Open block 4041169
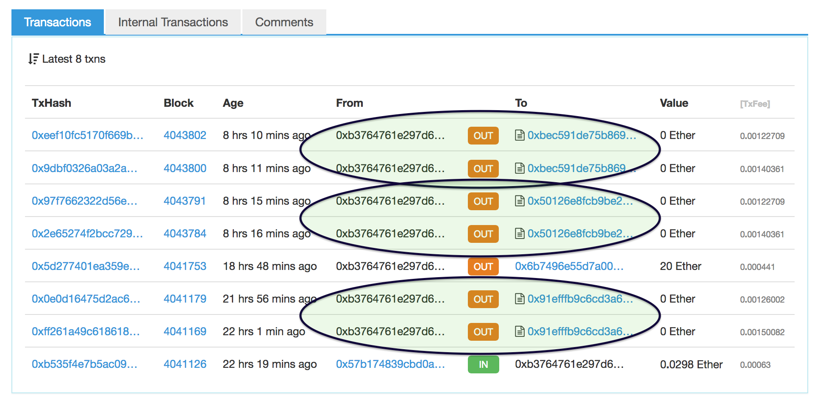This screenshot has width=823, height=406. [x=185, y=331]
